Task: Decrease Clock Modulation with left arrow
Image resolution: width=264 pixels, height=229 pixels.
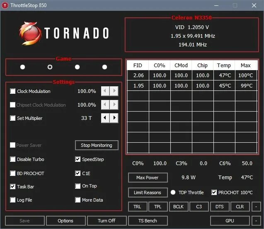Action: pyautogui.click(x=105, y=91)
